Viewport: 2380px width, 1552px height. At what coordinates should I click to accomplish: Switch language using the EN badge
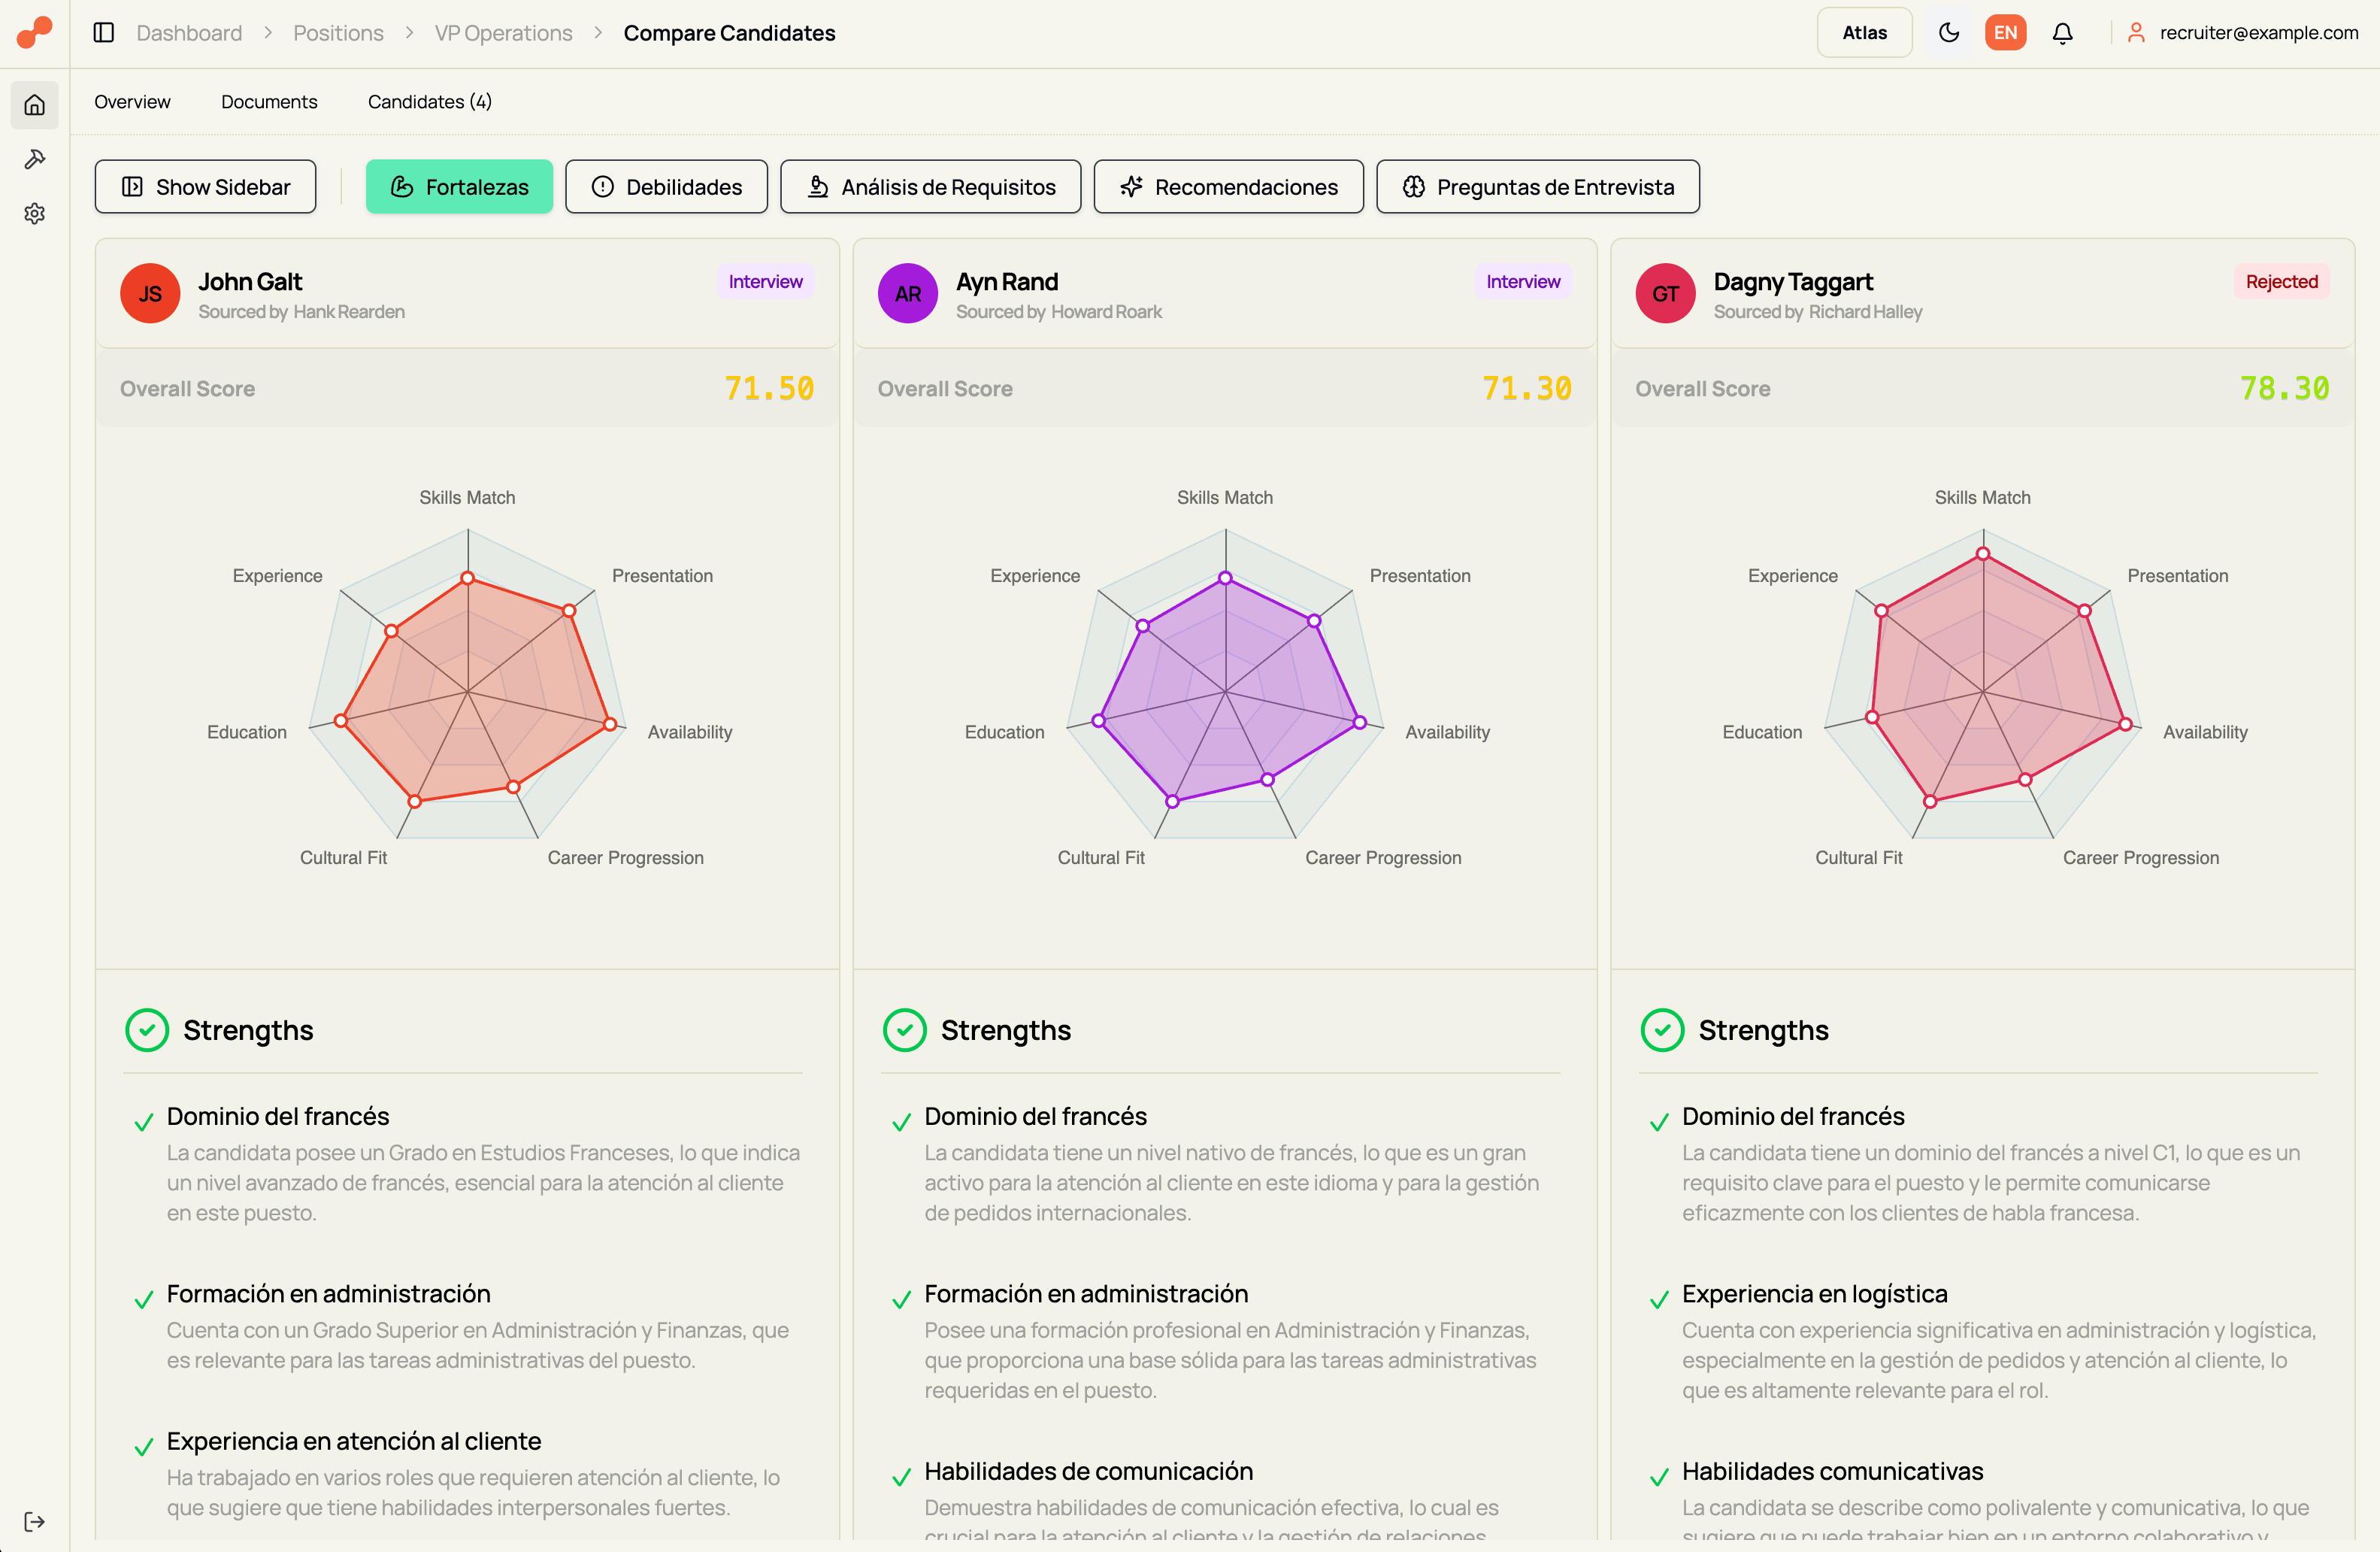[x=2005, y=32]
